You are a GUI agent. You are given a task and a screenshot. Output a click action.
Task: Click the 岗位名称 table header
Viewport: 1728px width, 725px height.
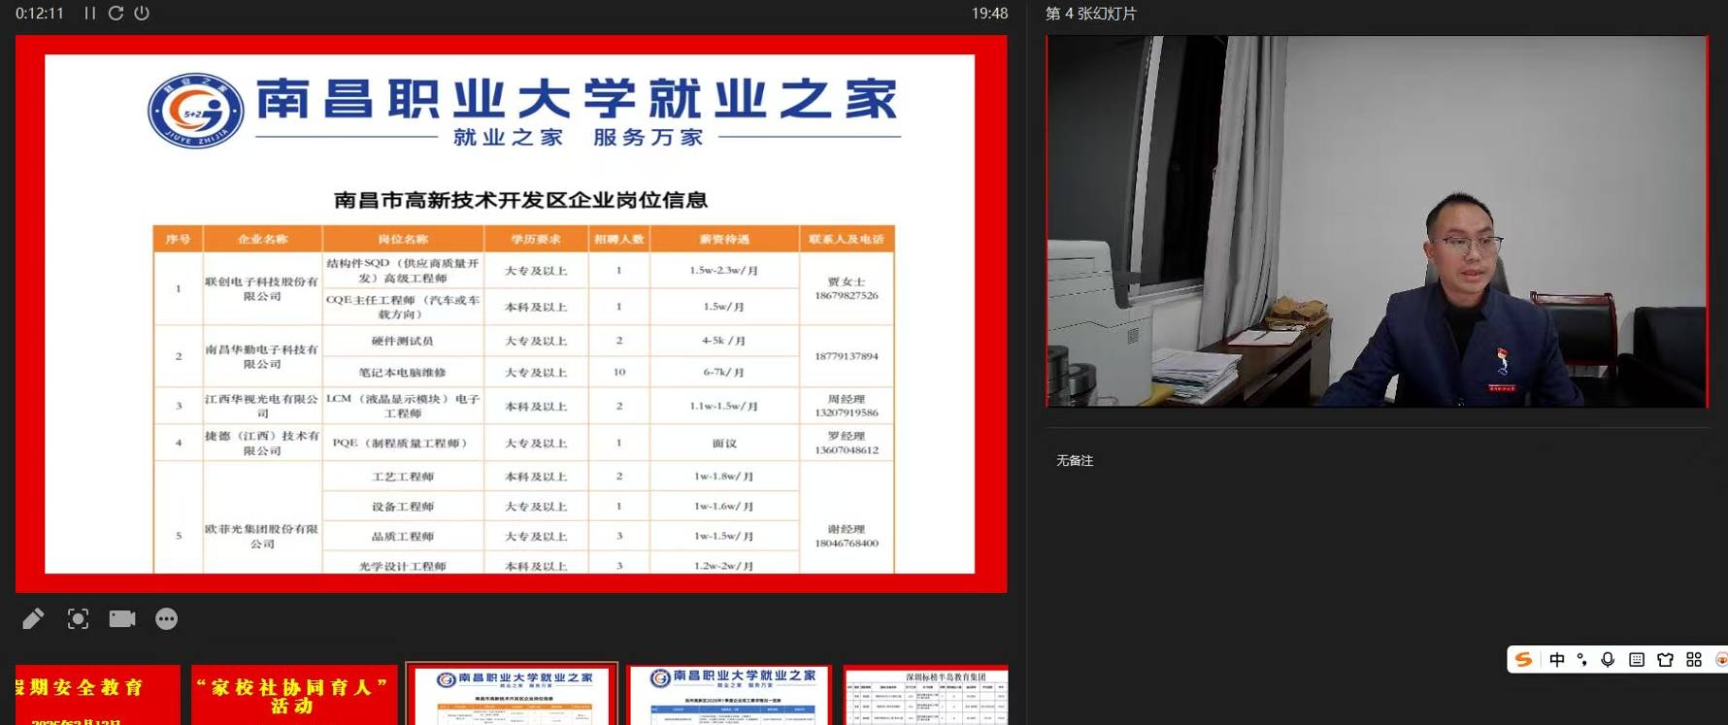pos(403,239)
